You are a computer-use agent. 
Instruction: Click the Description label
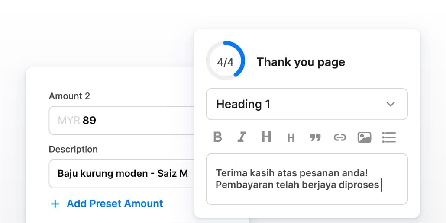click(x=73, y=149)
